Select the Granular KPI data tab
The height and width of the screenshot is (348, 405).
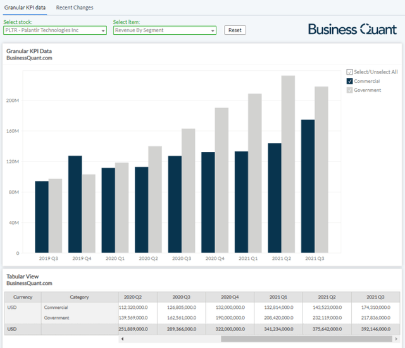click(24, 8)
